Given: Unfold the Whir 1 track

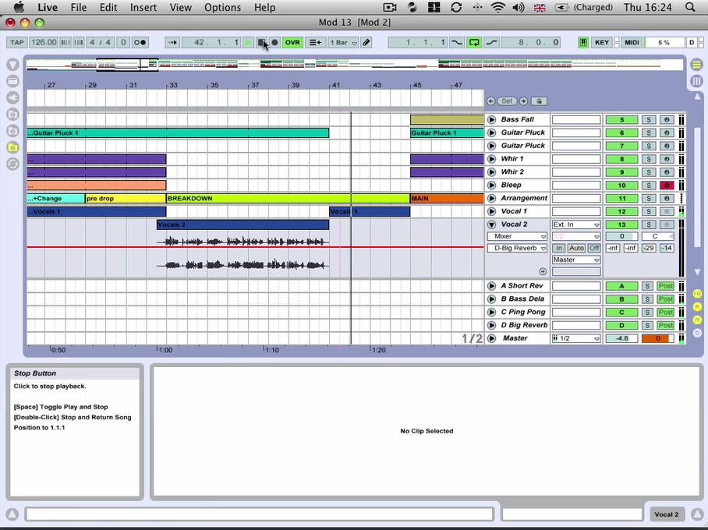Looking at the screenshot, I should (x=492, y=159).
